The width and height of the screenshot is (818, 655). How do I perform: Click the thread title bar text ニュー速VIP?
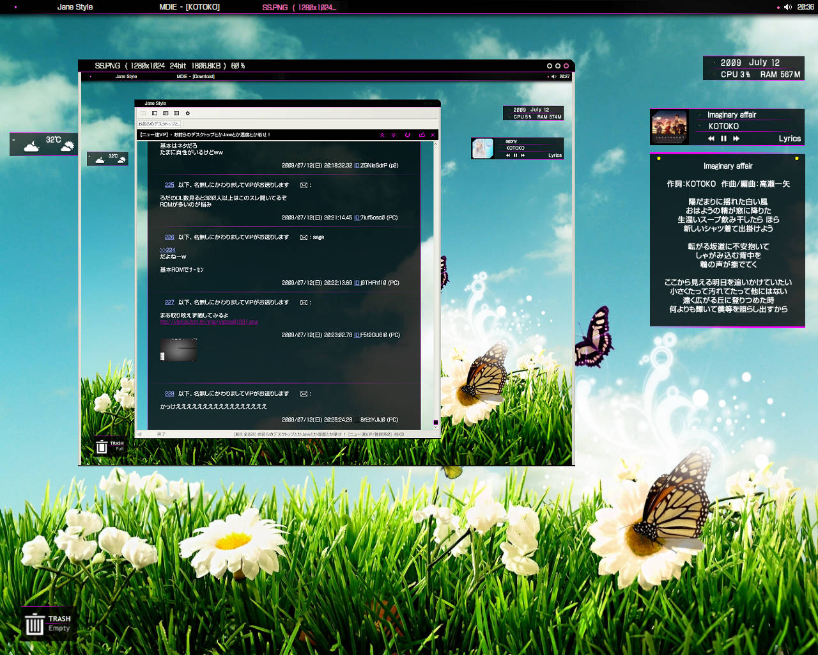click(x=206, y=135)
